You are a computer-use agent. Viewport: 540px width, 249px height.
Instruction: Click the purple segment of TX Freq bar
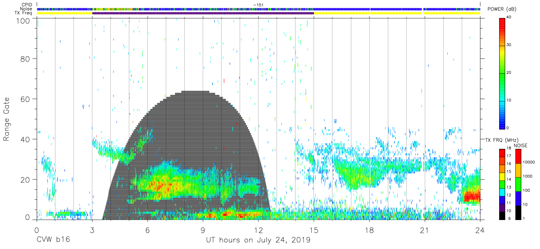(203, 13)
